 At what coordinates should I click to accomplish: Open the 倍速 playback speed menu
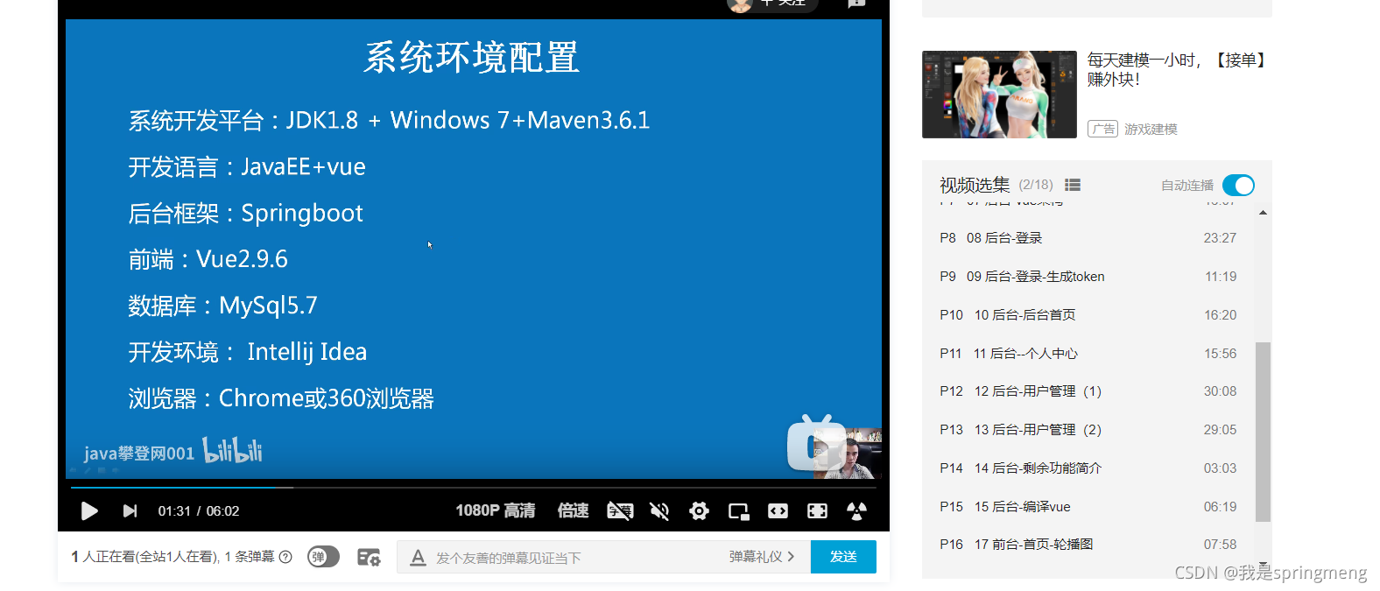(x=573, y=510)
